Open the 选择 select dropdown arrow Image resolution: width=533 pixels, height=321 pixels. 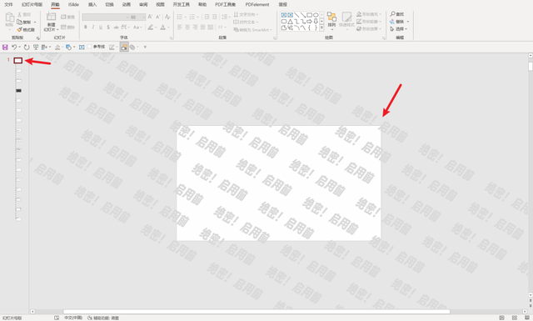pos(406,29)
